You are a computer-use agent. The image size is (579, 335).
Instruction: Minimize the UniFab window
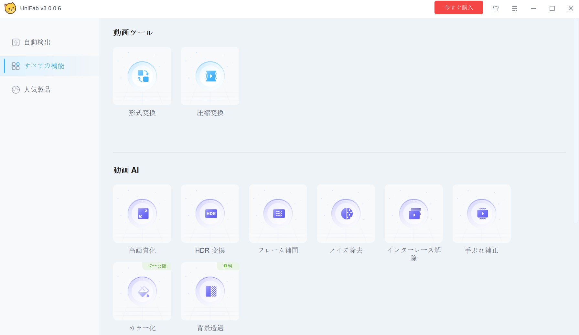pyautogui.click(x=533, y=8)
